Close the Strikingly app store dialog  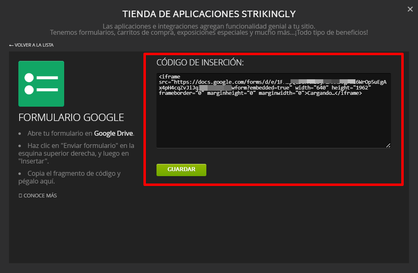410,9
